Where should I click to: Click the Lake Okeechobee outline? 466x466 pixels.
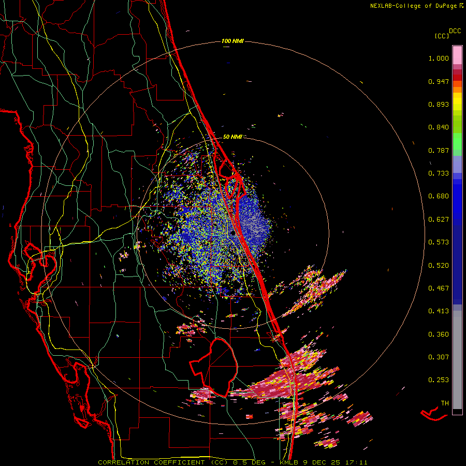214,368
